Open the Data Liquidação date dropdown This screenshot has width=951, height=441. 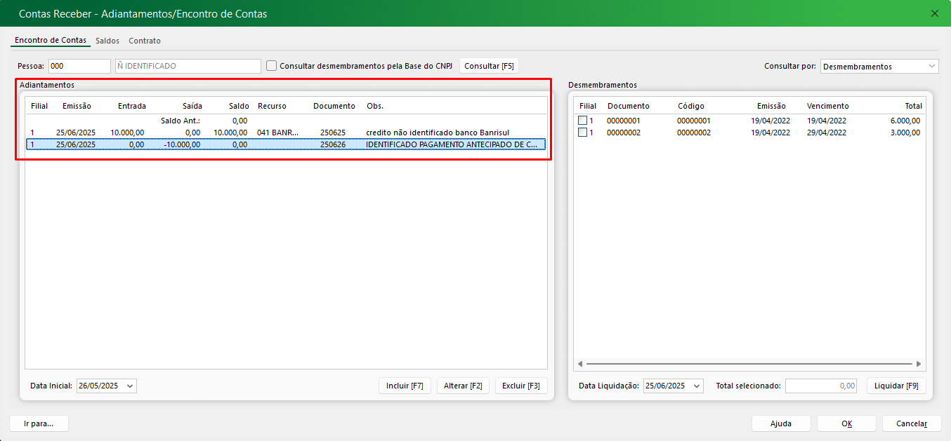click(x=696, y=386)
